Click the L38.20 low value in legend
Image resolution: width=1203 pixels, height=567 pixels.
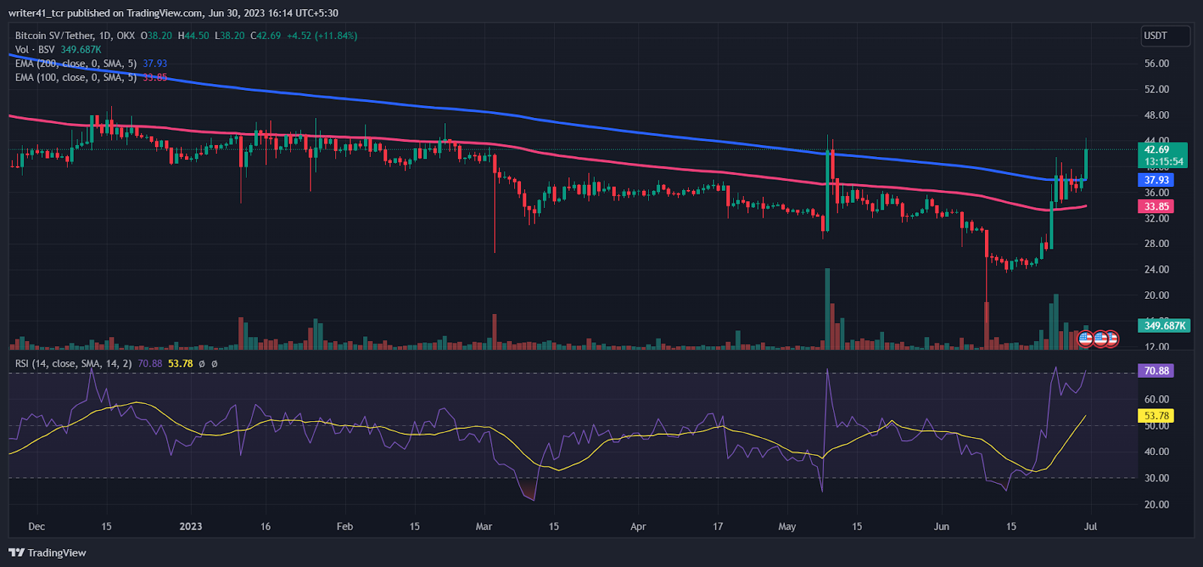229,35
